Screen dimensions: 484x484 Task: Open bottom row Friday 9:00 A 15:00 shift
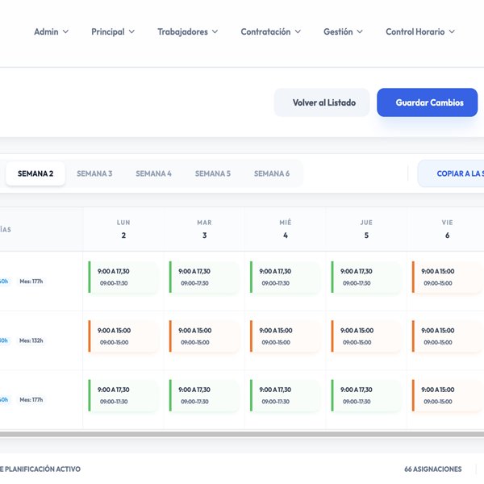pos(447,395)
